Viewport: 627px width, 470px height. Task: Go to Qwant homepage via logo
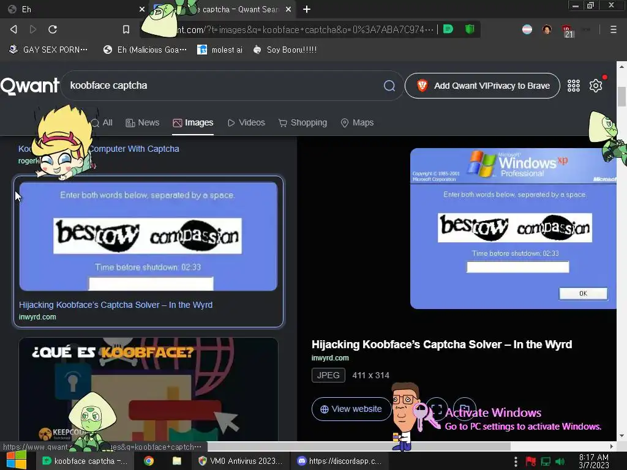[29, 86]
